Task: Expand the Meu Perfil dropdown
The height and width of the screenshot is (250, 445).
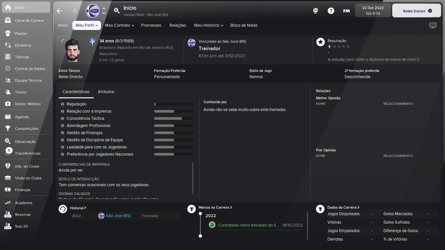Action: (87, 25)
